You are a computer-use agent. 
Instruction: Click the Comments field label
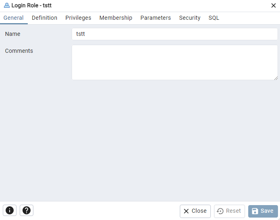coord(19,51)
